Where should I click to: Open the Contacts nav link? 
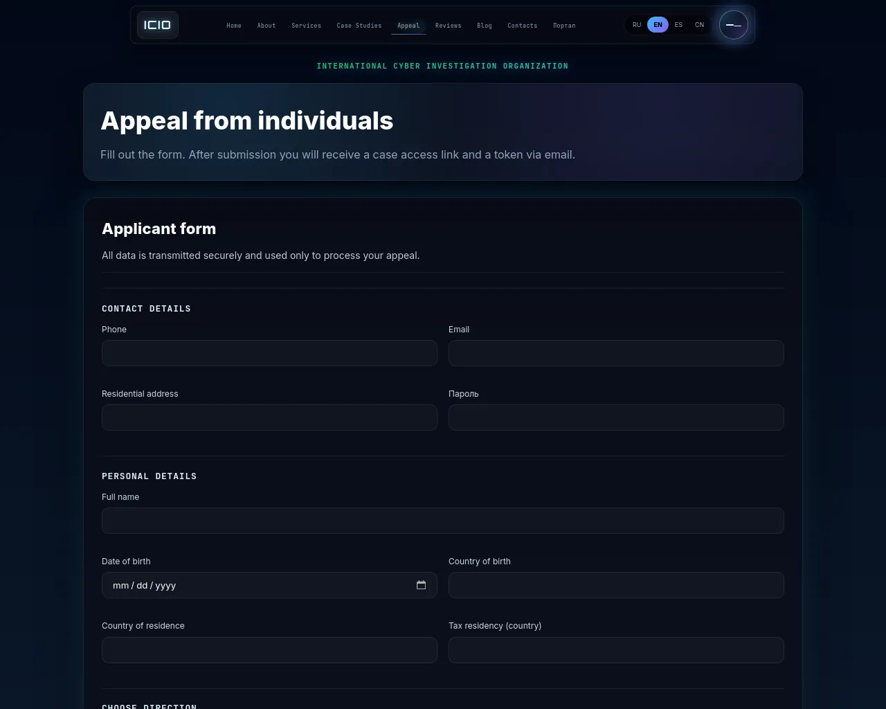[x=523, y=26]
